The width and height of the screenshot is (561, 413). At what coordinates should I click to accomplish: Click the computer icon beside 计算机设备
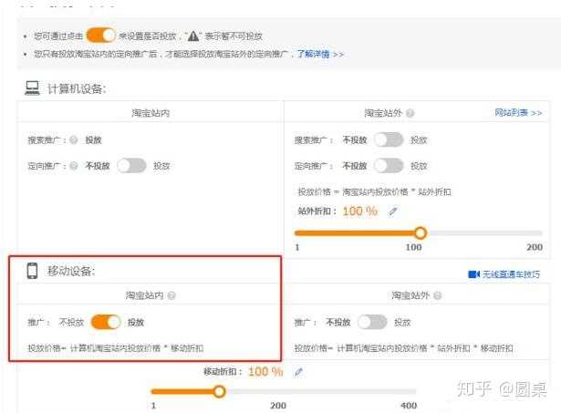pyautogui.click(x=32, y=88)
